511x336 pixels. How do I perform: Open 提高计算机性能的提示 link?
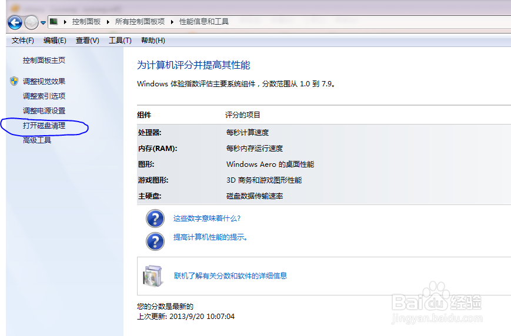click(x=211, y=237)
